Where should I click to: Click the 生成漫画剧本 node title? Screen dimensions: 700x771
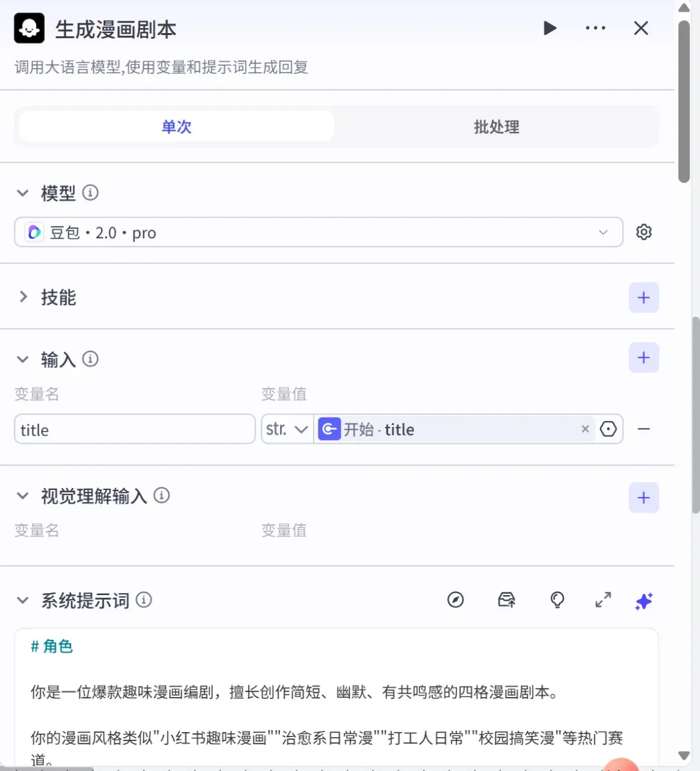[115, 29]
